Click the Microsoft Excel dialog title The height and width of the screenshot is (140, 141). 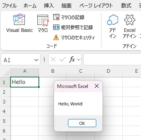click(73, 86)
